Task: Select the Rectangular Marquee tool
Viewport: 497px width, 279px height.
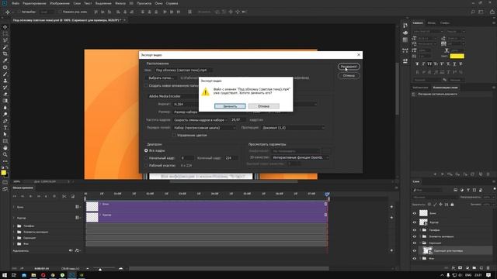Action: [5, 33]
